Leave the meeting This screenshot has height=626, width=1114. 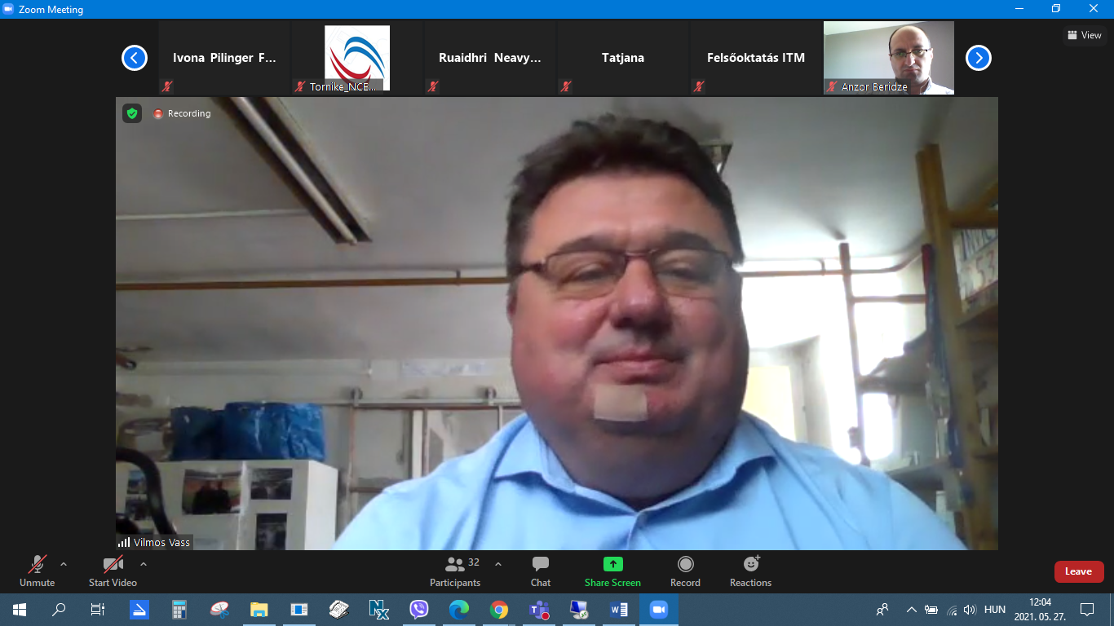pyautogui.click(x=1078, y=571)
